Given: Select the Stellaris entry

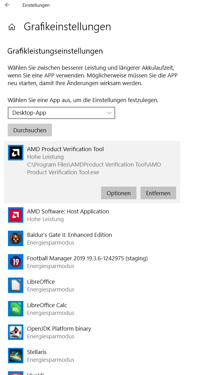Looking at the screenshot, I should coord(92,356).
